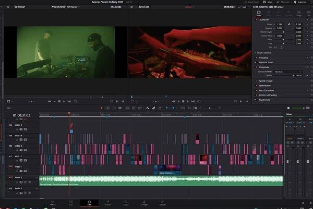
Task: Open Timeline View Options icon
Action: [8, 108]
